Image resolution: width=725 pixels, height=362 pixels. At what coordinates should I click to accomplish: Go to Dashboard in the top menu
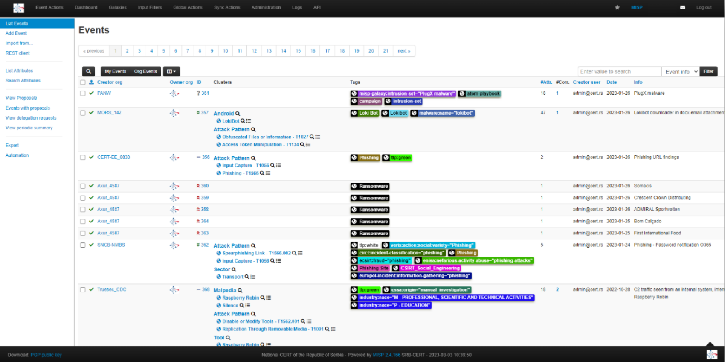coord(86,7)
